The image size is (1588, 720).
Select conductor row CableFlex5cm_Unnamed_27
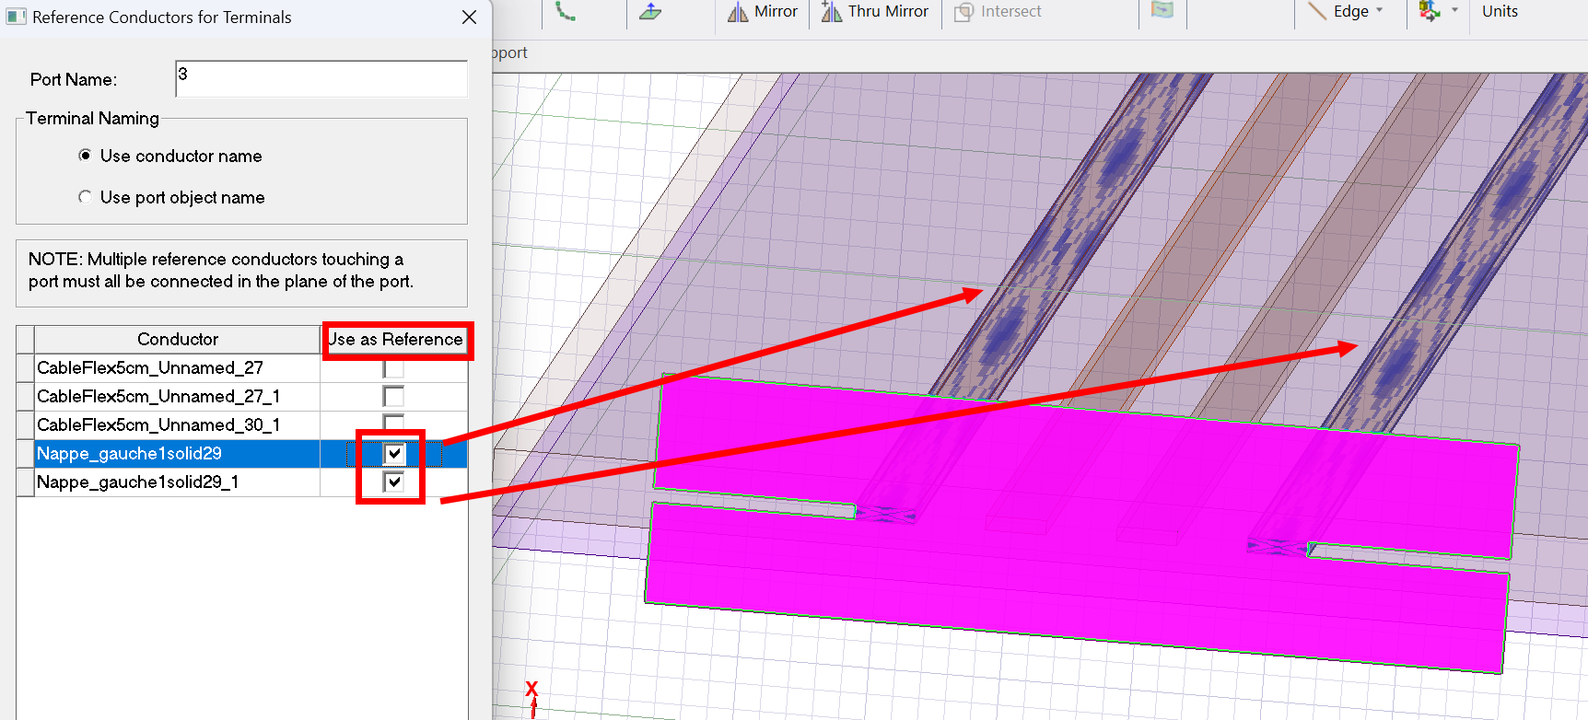pos(177,367)
